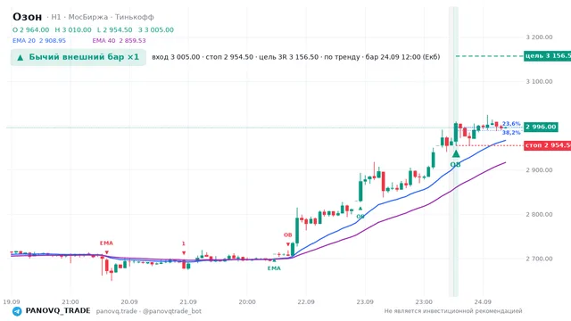Click the 23,6% Fibonacci level label
The height and width of the screenshot is (321, 571).
pyautogui.click(x=511, y=124)
